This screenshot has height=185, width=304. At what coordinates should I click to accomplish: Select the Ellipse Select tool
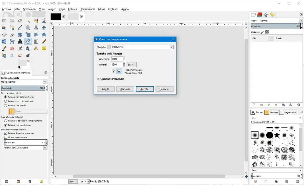[x=12, y=21]
